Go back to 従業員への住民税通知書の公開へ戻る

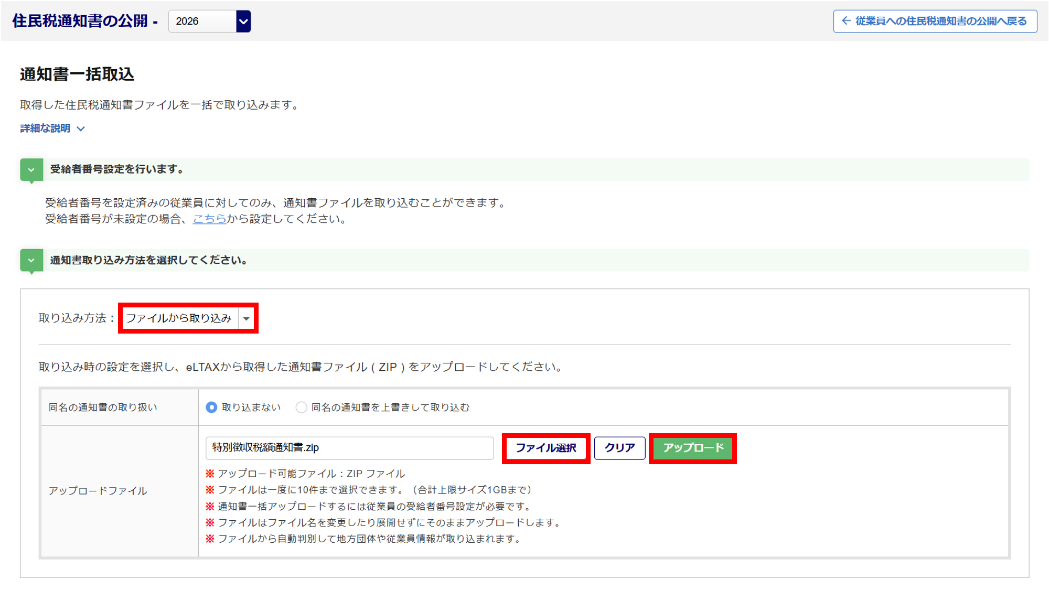[935, 22]
